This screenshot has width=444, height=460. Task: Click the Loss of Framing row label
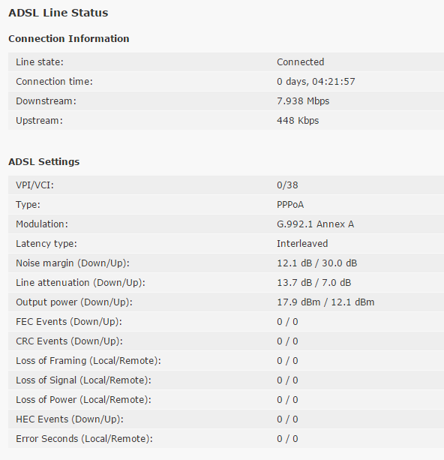[88, 361]
